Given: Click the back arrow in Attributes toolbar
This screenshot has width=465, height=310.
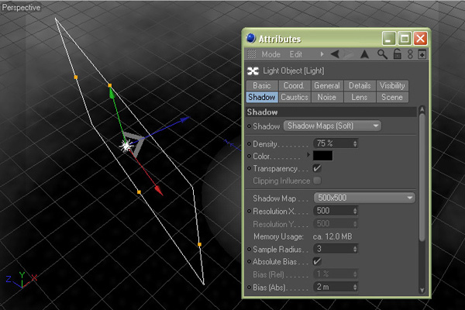Looking at the screenshot, I should pos(335,54).
